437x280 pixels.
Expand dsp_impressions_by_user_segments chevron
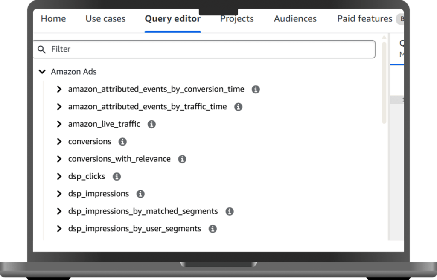[x=59, y=229]
